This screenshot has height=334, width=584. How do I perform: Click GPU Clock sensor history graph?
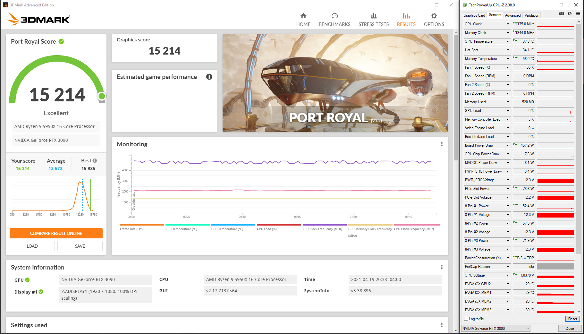(555, 24)
